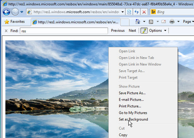Open the Favorites star button
194x138 pixels.
[x=14, y=22]
